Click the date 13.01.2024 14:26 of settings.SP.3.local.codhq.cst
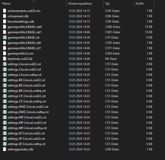This screenshot has width=165, height=160. (x=79, y=144)
